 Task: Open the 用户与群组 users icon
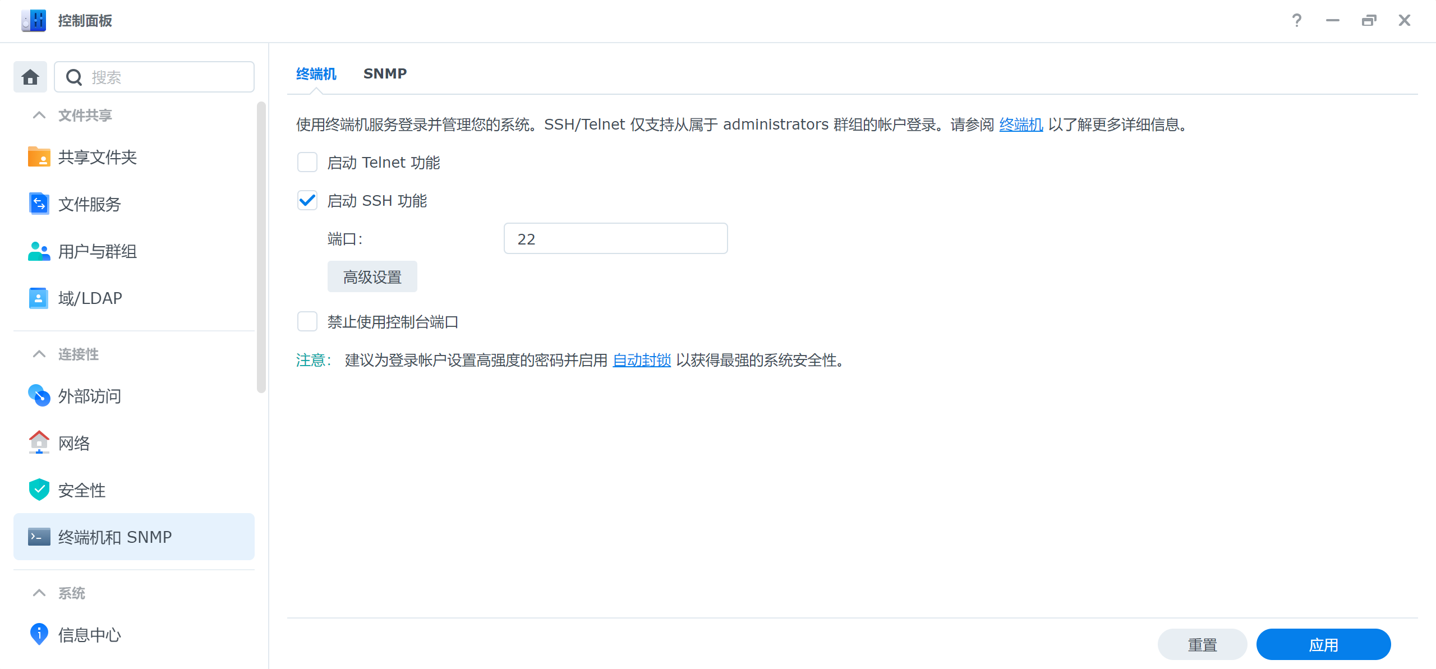pos(39,251)
